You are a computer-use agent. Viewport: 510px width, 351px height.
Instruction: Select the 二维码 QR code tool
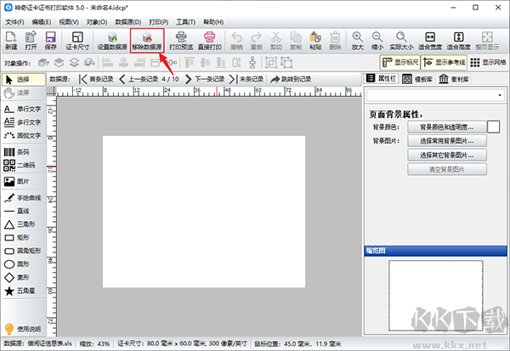20,165
